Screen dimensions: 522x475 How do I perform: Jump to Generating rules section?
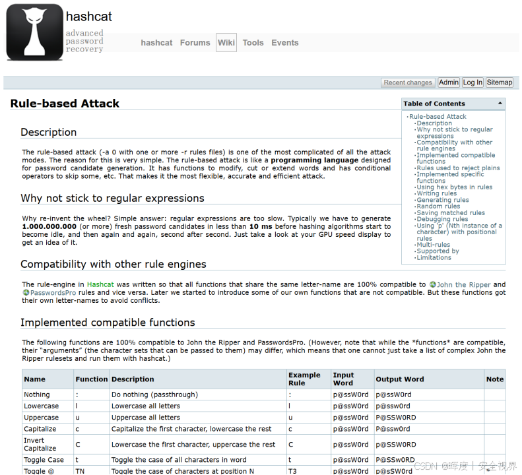pyautogui.click(x=442, y=200)
